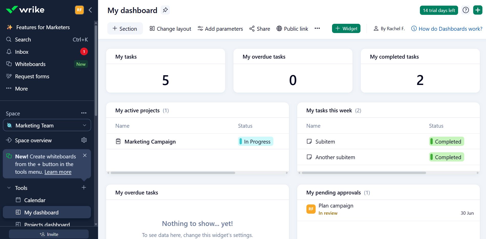
Task: Click Change layout
Action: tap(170, 29)
